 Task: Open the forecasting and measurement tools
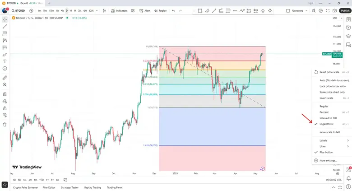pyautogui.click(x=5, y=47)
